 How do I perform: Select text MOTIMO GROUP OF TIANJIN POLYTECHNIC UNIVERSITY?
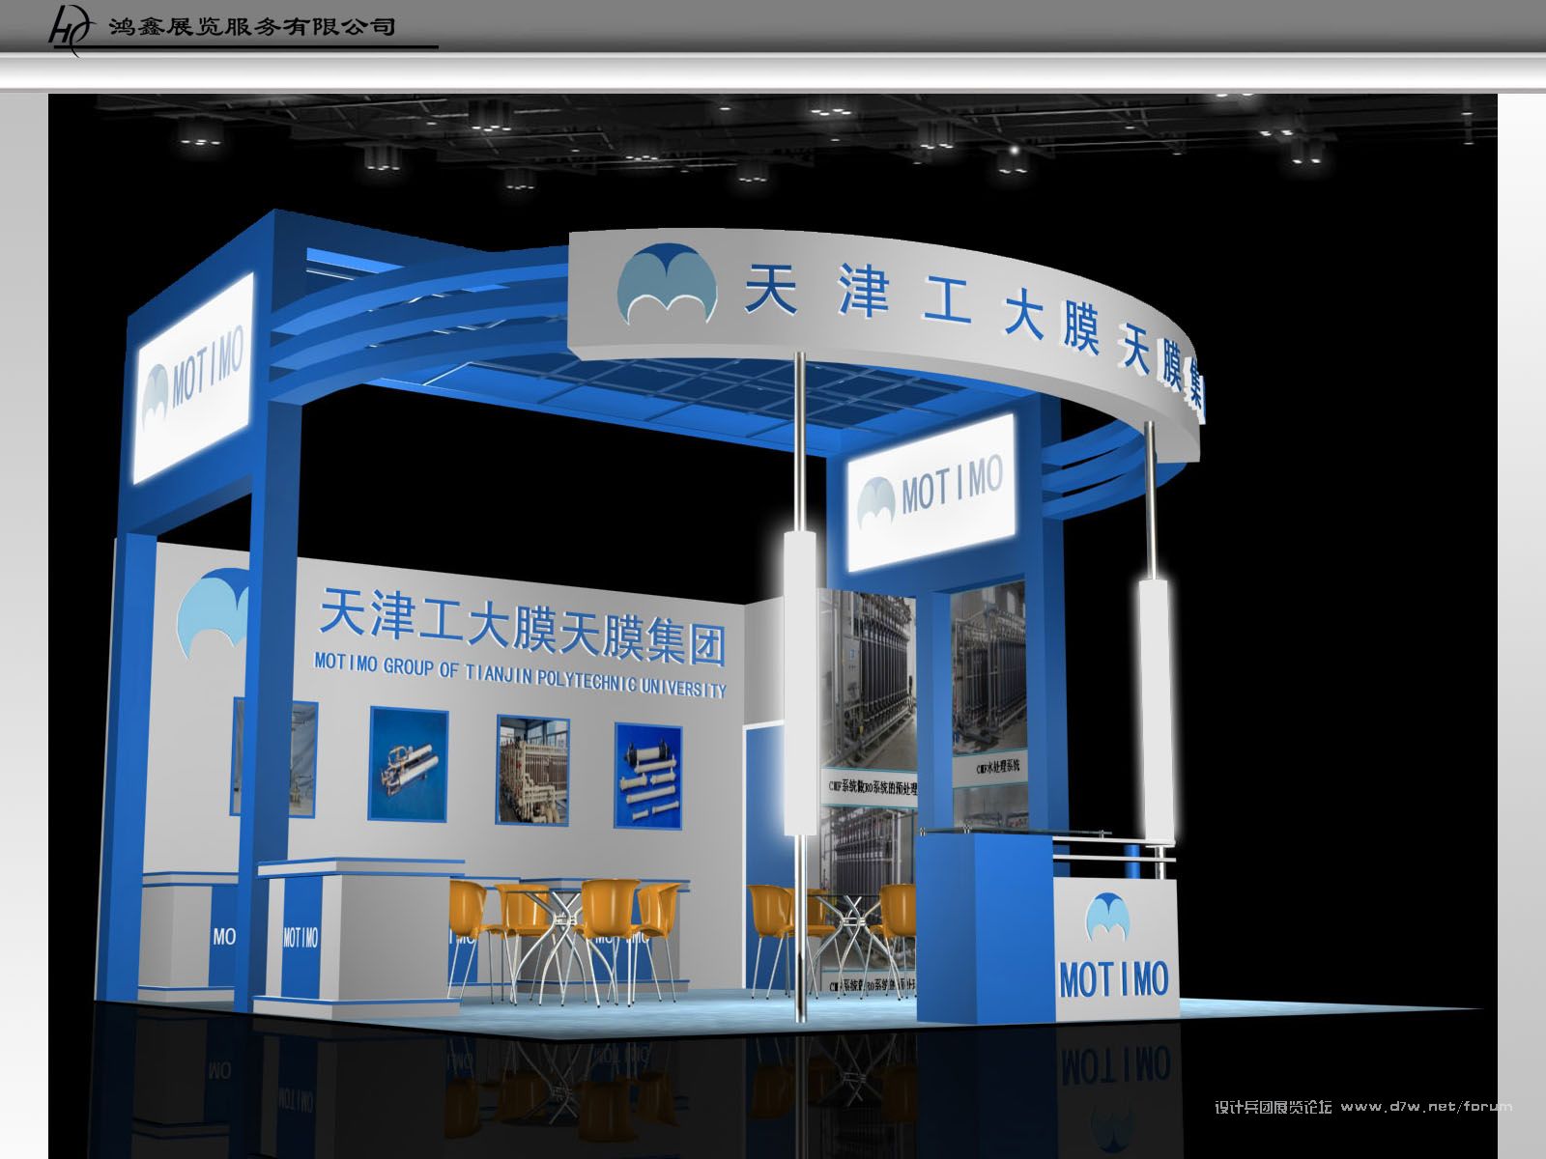[x=520, y=677]
